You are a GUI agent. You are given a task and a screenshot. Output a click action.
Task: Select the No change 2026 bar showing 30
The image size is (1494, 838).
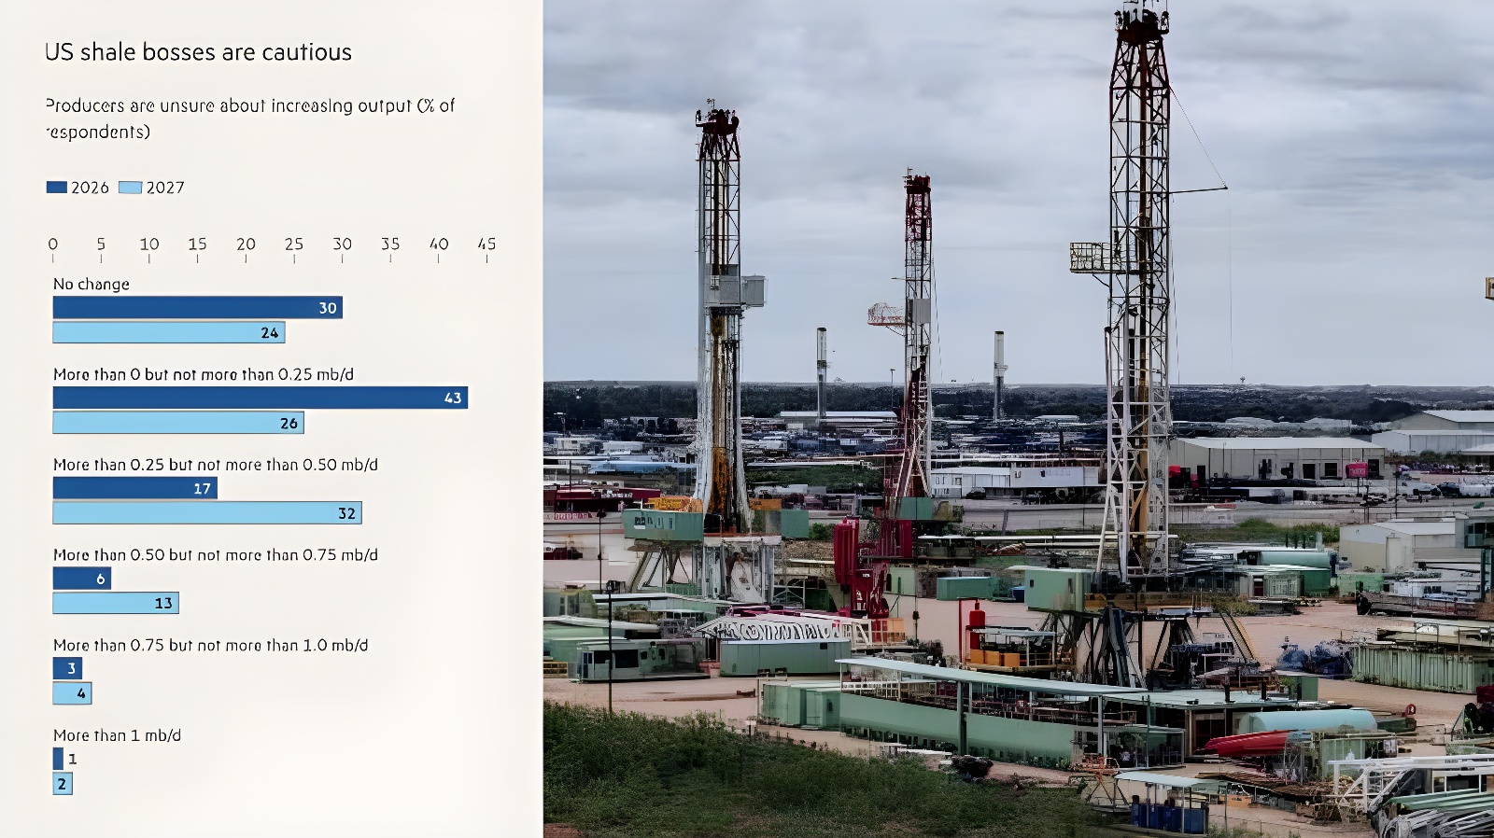tap(197, 308)
